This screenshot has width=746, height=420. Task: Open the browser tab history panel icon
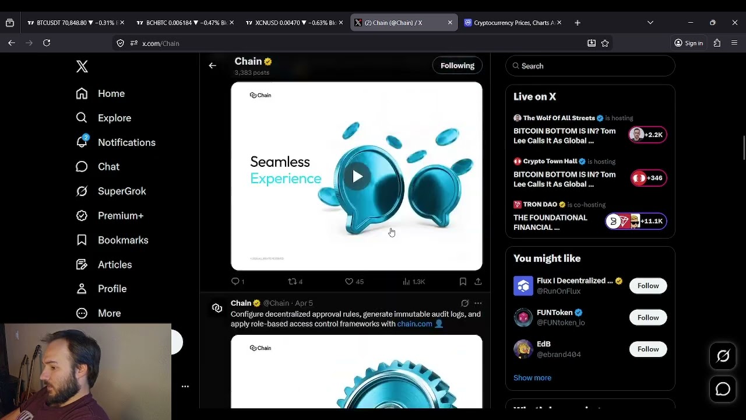tap(10, 23)
